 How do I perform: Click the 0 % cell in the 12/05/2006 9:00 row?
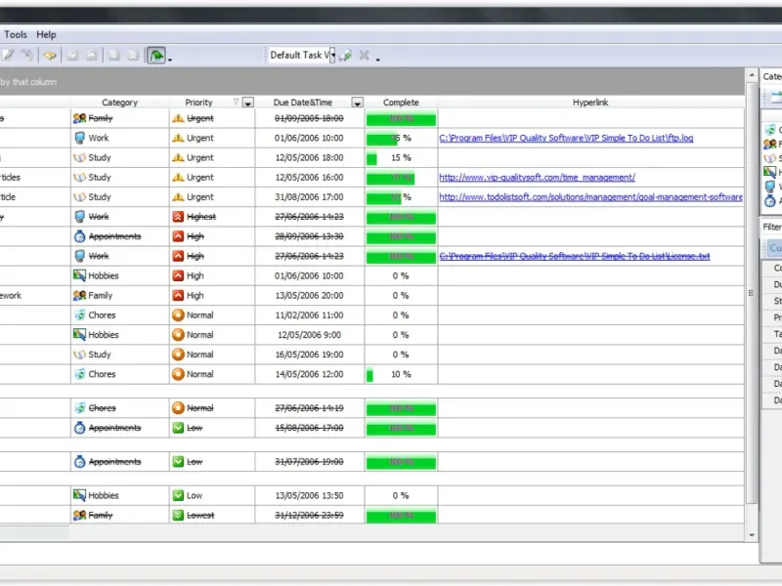401,335
